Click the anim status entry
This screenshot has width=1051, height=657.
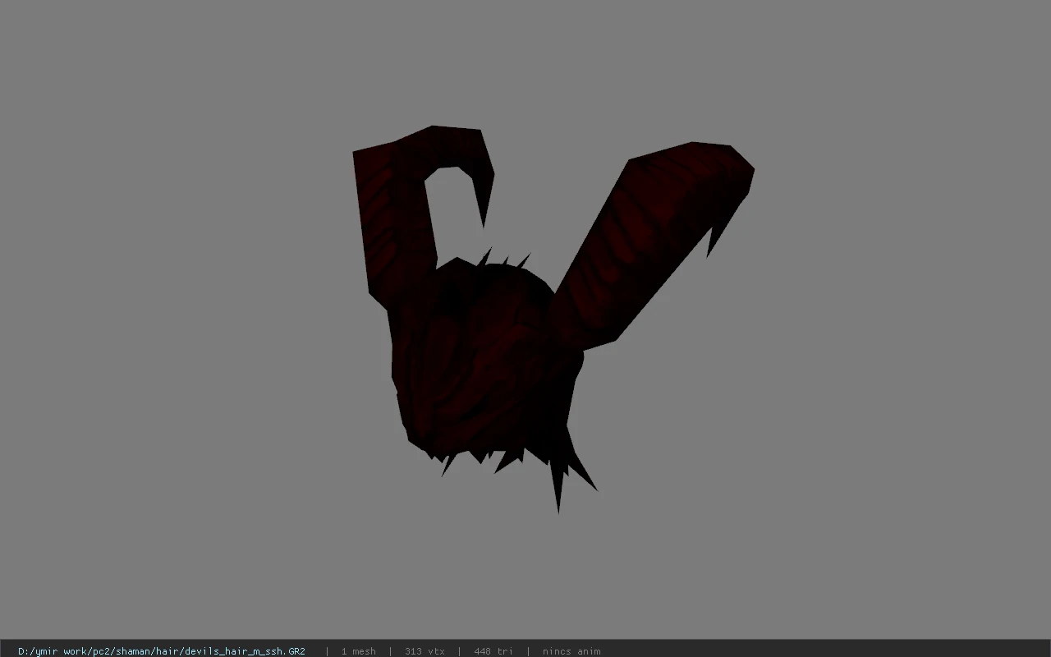tap(571, 651)
